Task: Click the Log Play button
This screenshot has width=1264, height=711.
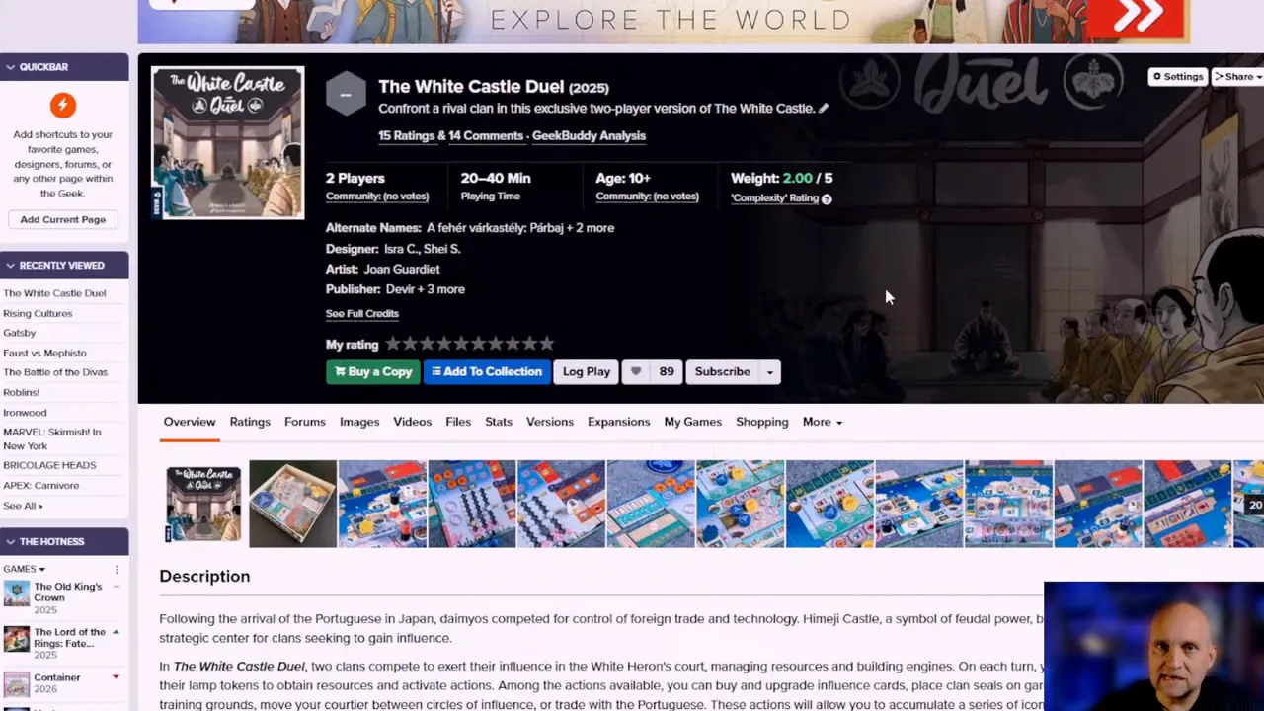Action: [587, 372]
